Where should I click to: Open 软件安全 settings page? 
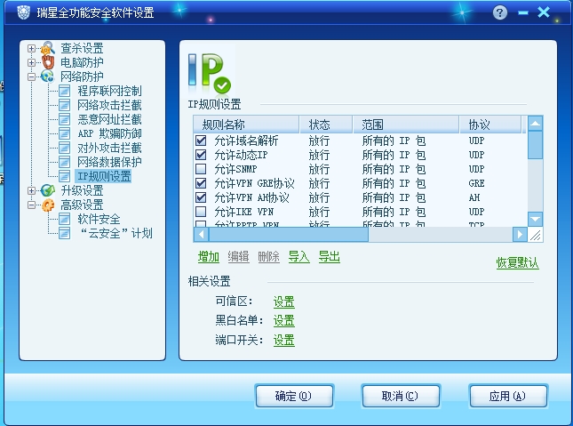pos(99,219)
